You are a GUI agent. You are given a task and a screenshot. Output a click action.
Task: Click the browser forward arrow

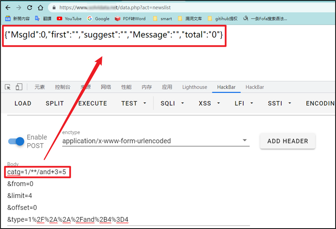pos(19,8)
